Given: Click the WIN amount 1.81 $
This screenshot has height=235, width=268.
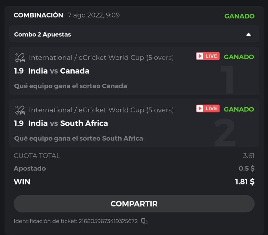Looking at the screenshot, I should [x=245, y=182].
